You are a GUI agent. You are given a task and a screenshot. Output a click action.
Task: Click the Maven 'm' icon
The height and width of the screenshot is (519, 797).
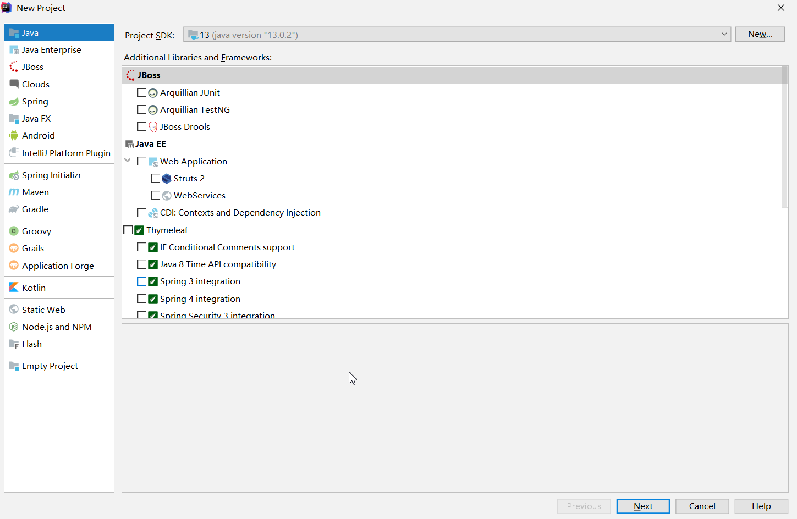click(14, 192)
